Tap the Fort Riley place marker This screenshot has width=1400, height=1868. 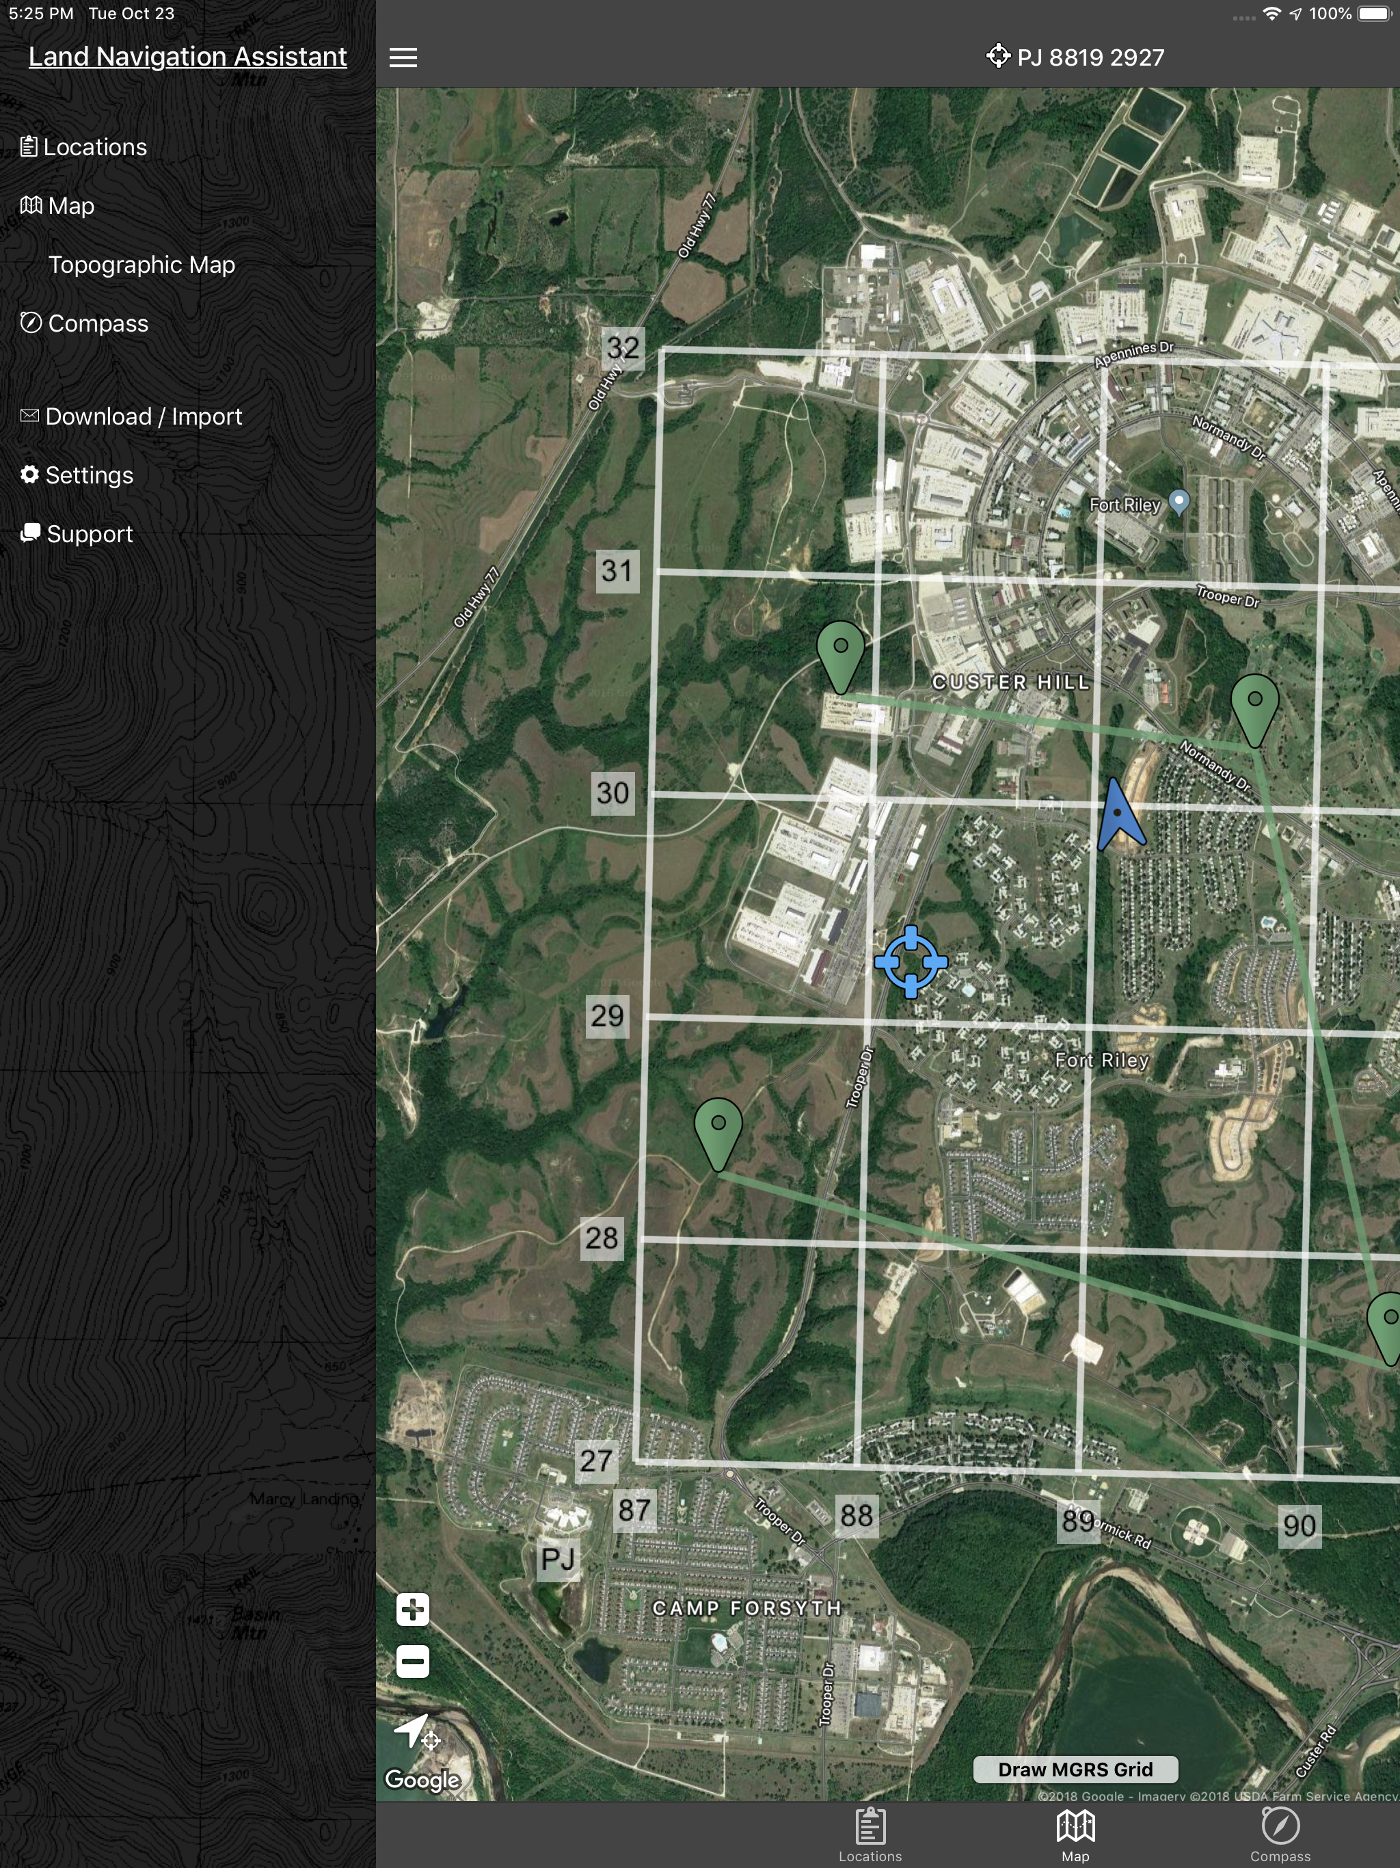point(1179,501)
